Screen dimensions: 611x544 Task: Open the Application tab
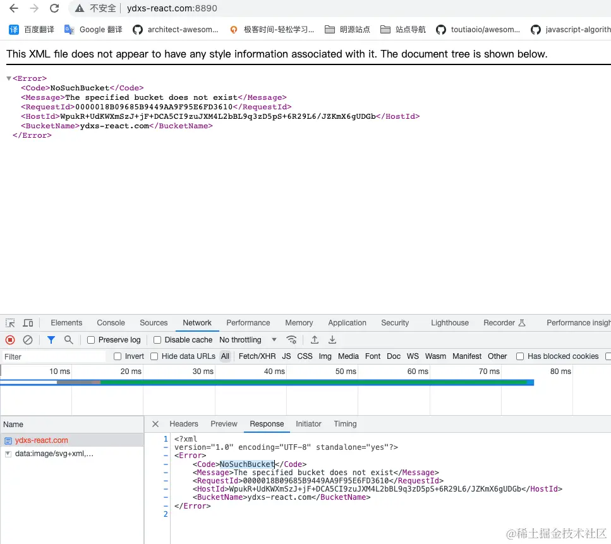click(x=347, y=323)
